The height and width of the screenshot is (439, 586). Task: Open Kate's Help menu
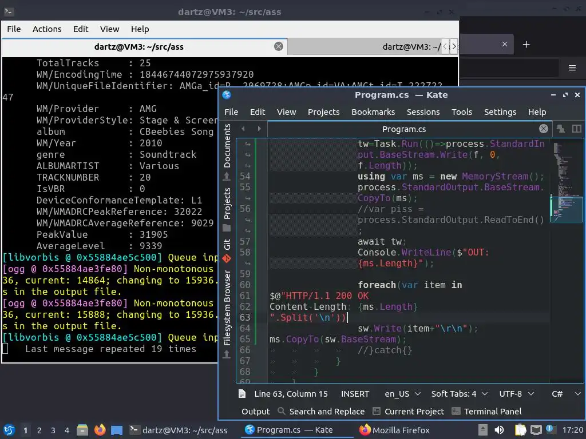point(537,112)
